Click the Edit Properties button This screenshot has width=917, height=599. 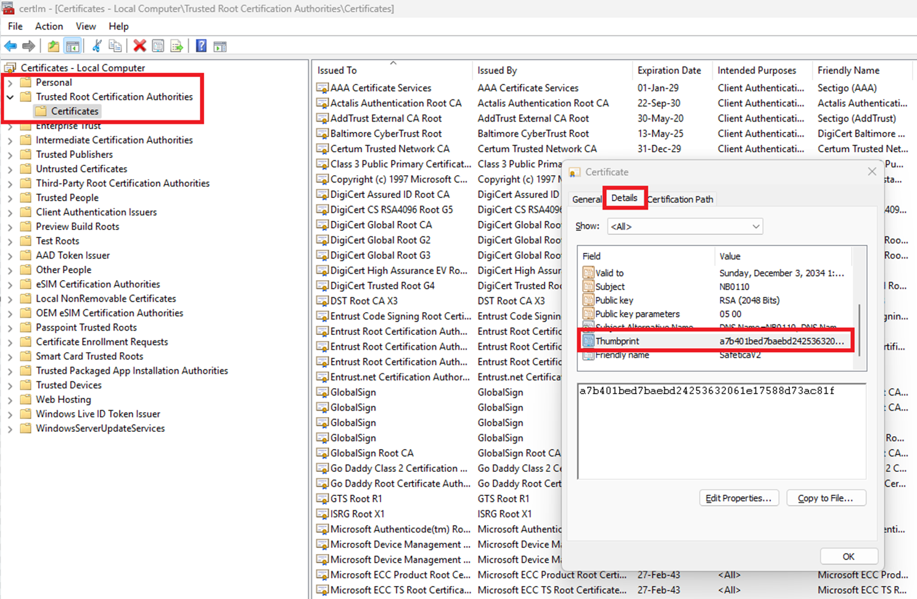(x=738, y=498)
